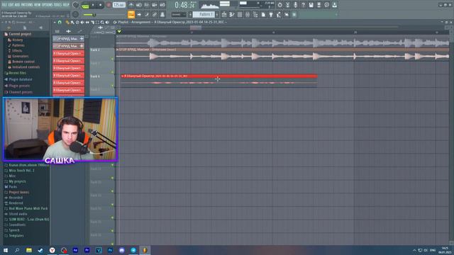Open the FILE menu
The image size is (454, 255).
click(4, 5)
